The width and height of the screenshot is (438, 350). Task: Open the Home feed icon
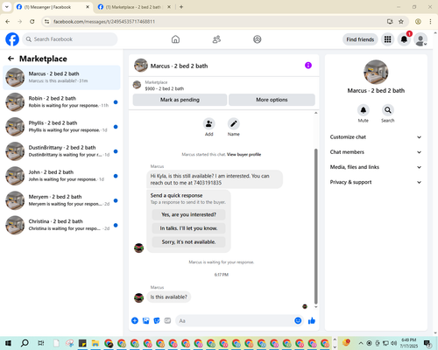pyautogui.click(x=175, y=39)
